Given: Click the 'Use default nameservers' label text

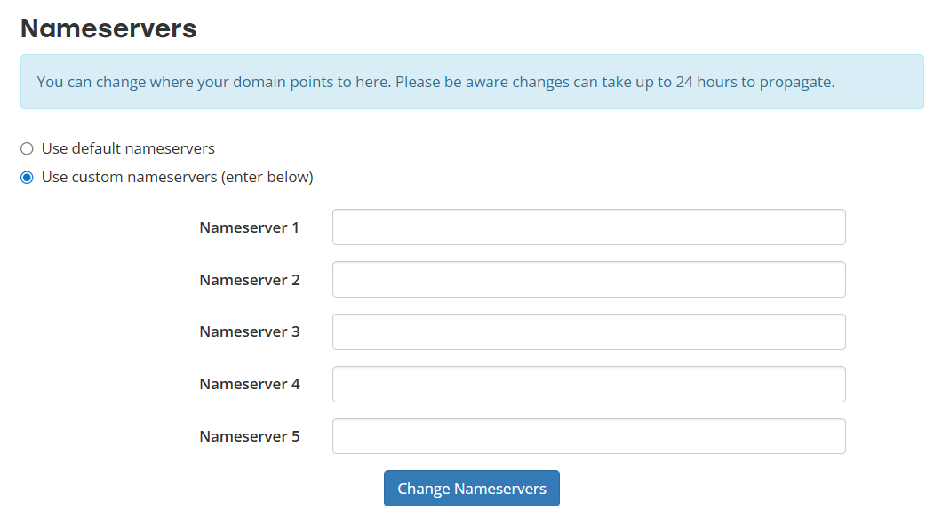Looking at the screenshot, I should point(128,149).
